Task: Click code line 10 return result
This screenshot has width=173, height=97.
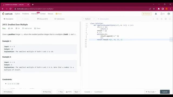Action: click(x=110, y=40)
